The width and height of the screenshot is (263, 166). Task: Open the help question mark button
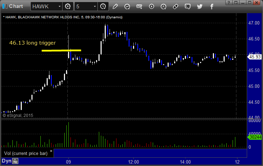(229, 2)
